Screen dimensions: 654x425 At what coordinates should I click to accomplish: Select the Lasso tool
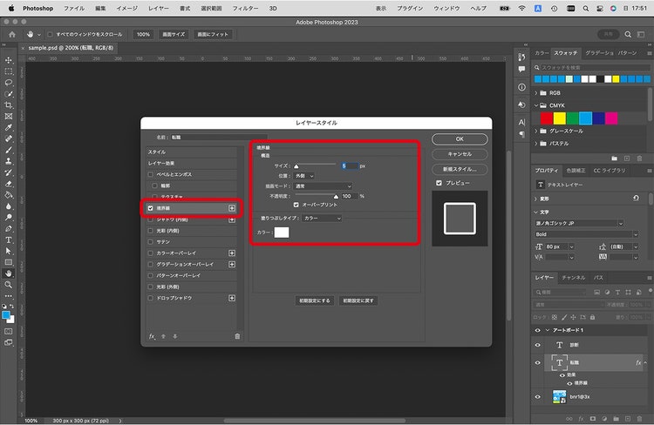click(x=9, y=83)
